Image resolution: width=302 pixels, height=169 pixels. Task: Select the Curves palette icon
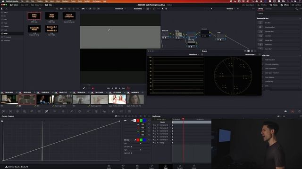point(47,111)
